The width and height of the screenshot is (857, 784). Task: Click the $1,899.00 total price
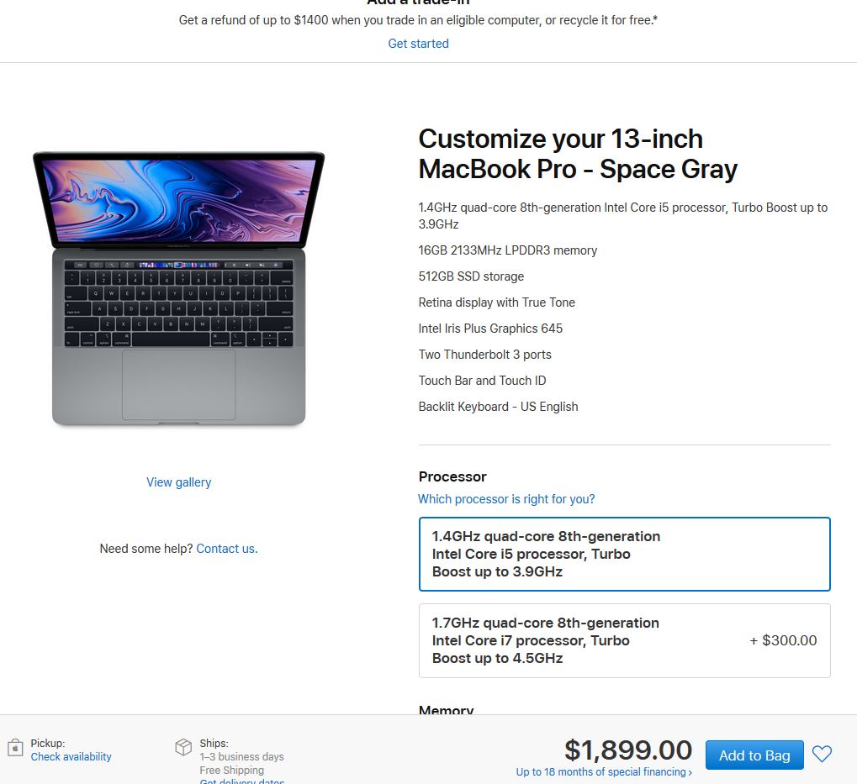628,750
